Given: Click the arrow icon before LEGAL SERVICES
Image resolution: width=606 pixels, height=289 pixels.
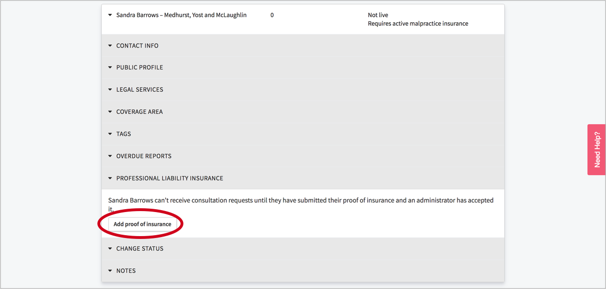Looking at the screenshot, I should (x=110, y=90).
